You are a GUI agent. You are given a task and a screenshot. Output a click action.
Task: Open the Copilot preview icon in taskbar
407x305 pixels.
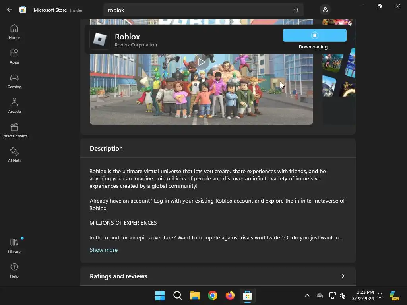point(394,295)
